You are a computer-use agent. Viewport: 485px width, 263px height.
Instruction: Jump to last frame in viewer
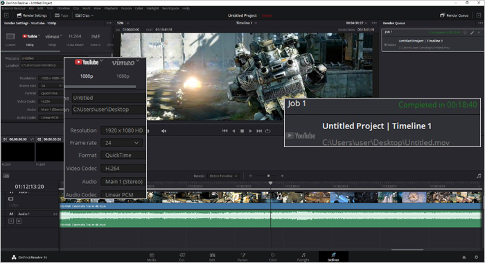pos(259,131)
